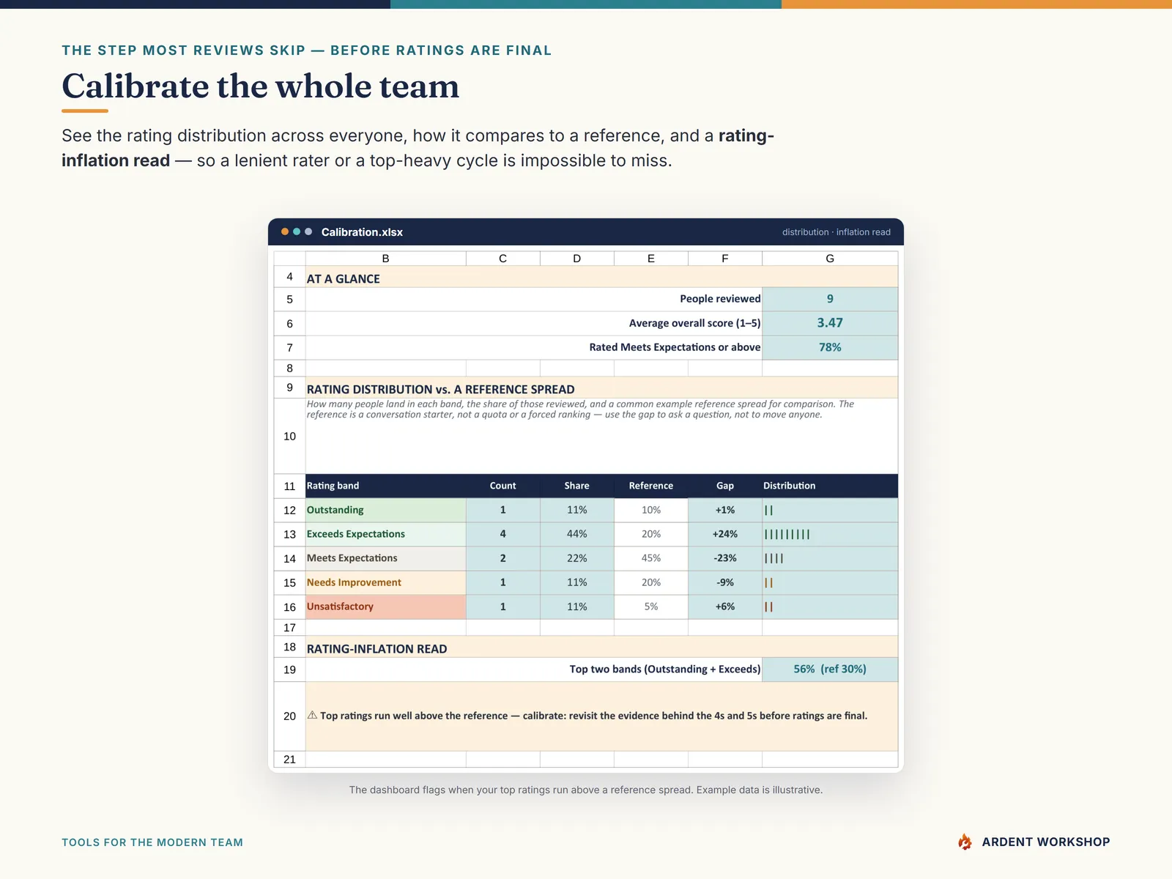Click the +24% gap cell

point(724,534)
